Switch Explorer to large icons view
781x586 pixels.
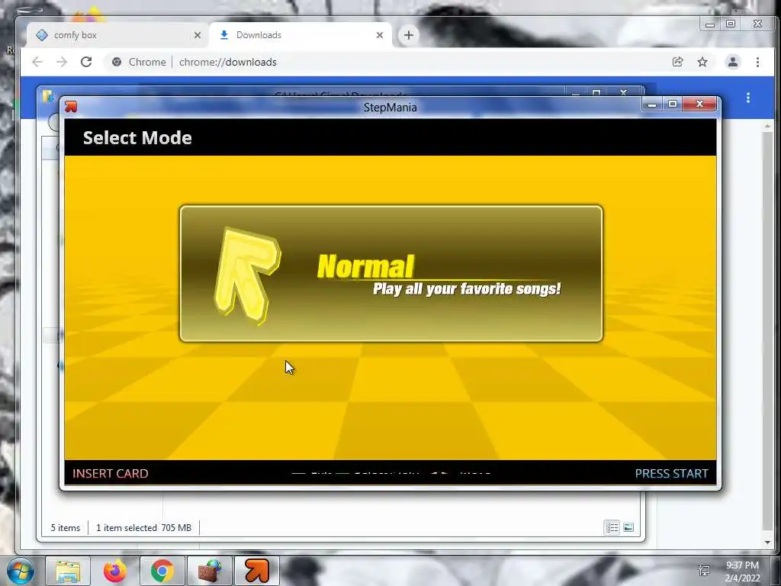[x=628, y=527]
